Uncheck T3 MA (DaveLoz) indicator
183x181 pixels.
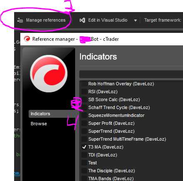point(84,147)
